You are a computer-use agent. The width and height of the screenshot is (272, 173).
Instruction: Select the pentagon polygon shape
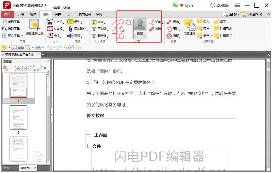(121, 36)
